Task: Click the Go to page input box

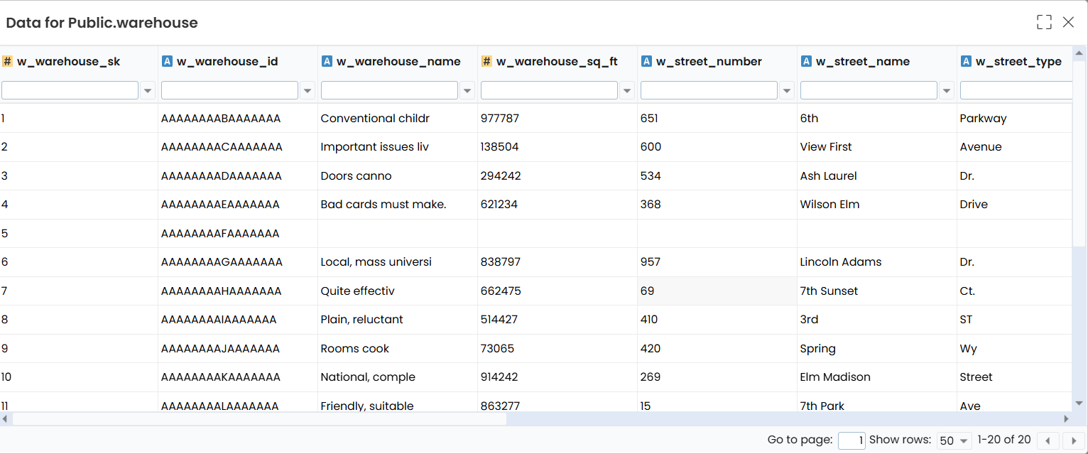Action: click(852, 441)
